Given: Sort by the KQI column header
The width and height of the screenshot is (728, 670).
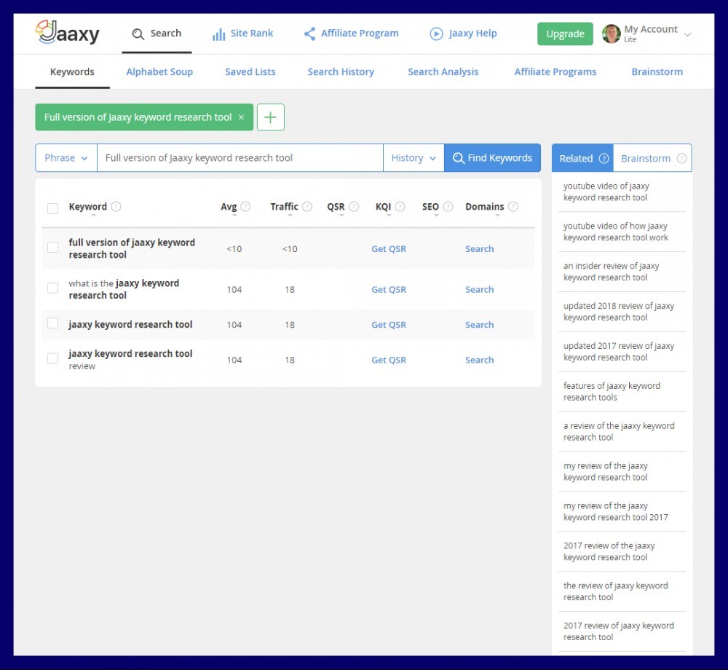Looking at the screenshot, I should [383, 207].
